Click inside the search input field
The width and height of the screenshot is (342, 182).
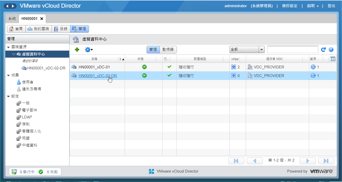[292, 49]
